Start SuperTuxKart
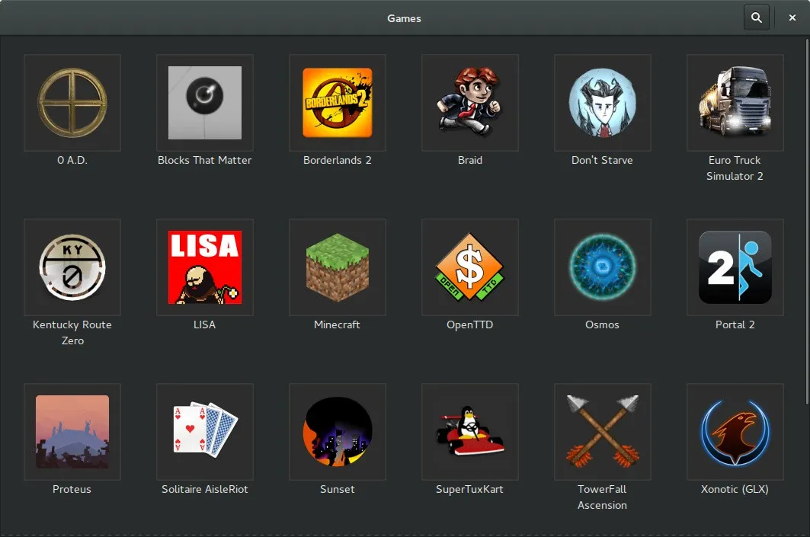 (x=469, y=431)
